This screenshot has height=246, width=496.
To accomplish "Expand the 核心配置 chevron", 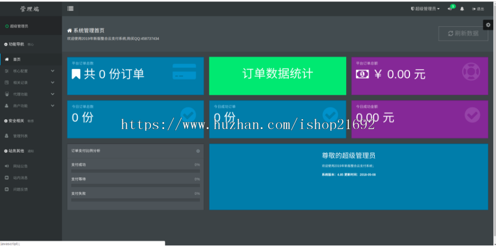I will pyautogui.click(x=52, y=71).
